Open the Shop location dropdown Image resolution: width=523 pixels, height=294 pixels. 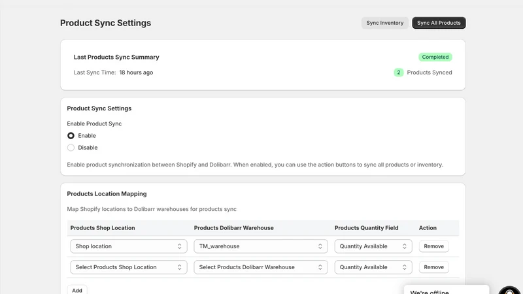click(x=128, y=246)
